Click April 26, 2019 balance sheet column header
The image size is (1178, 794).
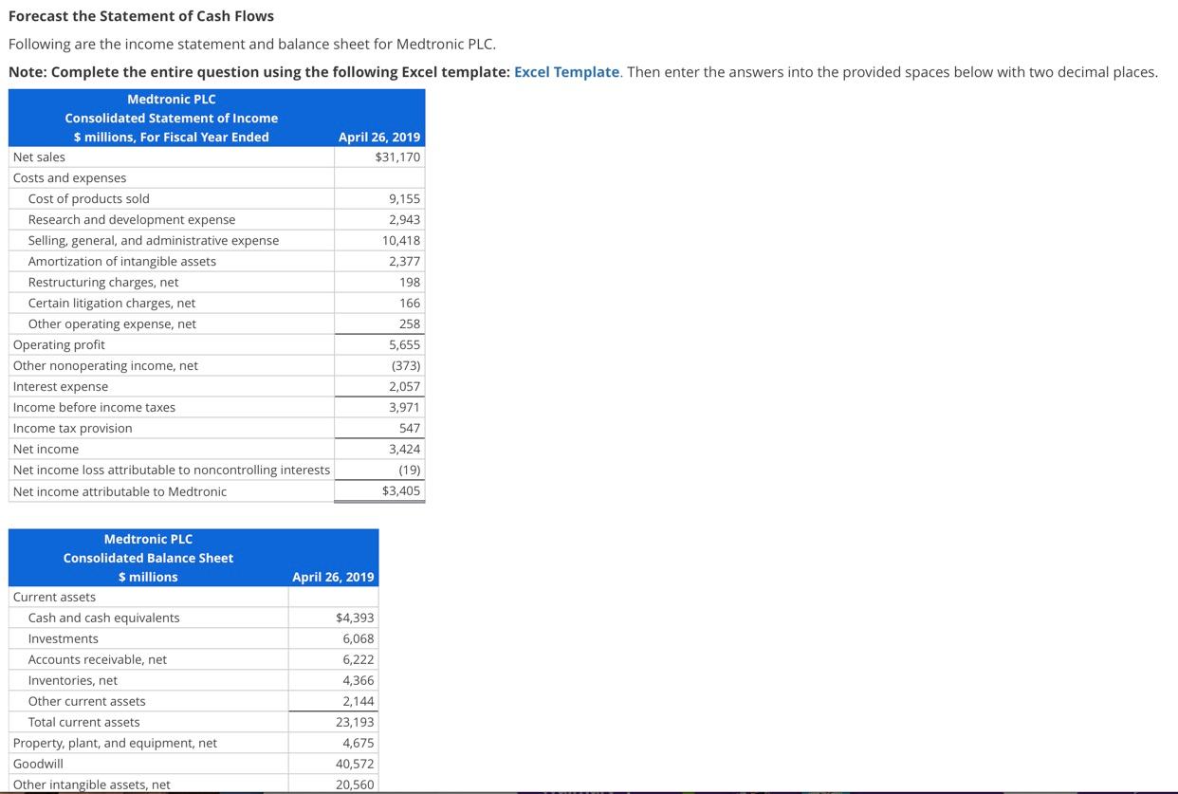coord(333,578)
